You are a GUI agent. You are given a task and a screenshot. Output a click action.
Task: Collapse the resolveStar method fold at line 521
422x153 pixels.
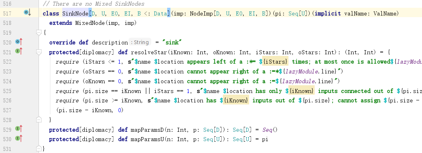(x=39, y=52)
